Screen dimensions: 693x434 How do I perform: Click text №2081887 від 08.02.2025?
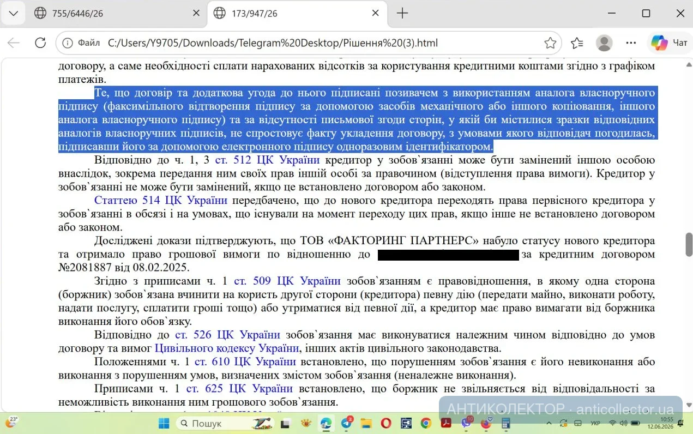(124, 267)
